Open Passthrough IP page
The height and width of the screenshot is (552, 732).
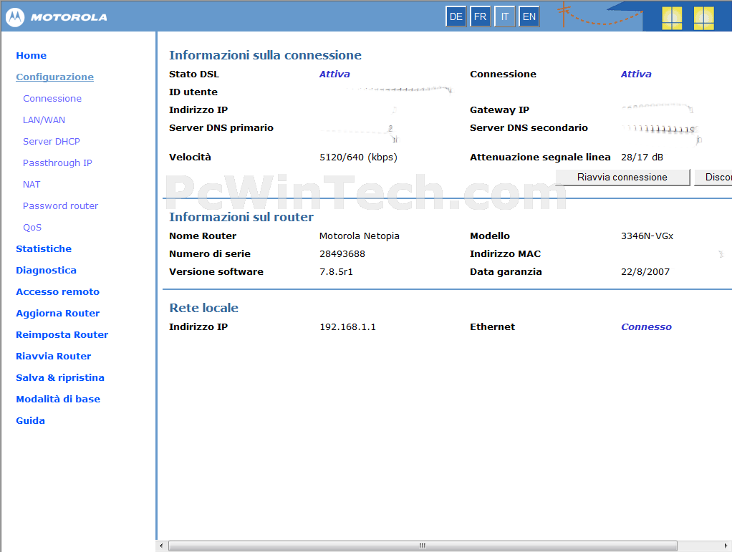tap(57, 163)
